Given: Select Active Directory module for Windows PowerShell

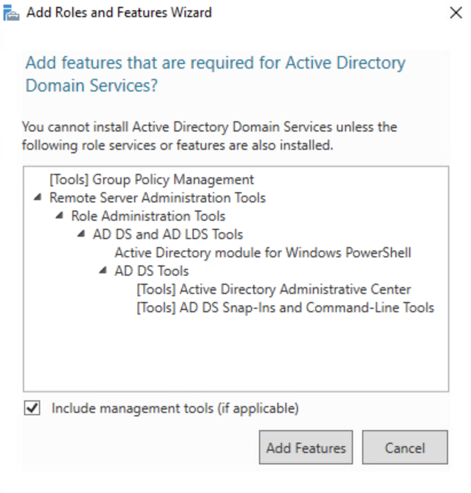Looking at the screenshot, I should click(262, 253).
